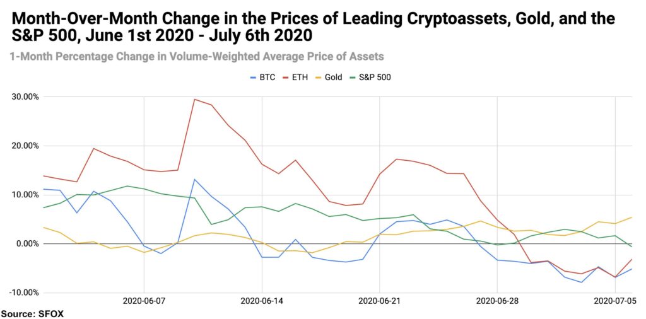
Task: Click the 2020-06-07 date axis label
Action: coord(144,301)
